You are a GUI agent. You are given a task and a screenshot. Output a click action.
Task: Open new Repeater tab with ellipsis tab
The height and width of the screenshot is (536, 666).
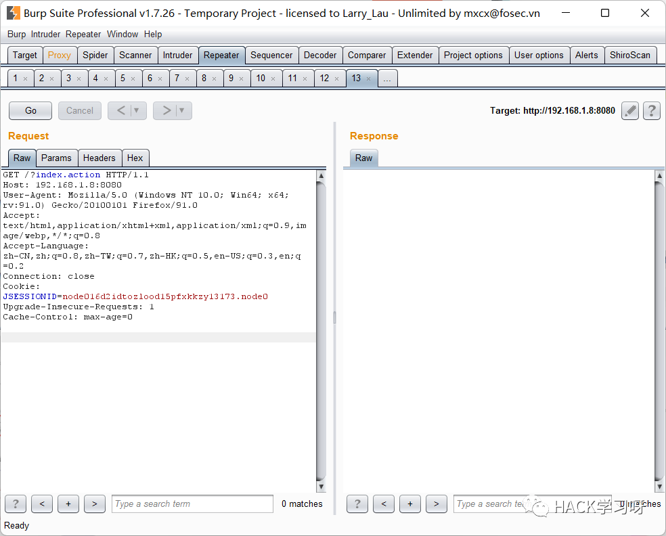pyautogui.click(x=387, y=79)
